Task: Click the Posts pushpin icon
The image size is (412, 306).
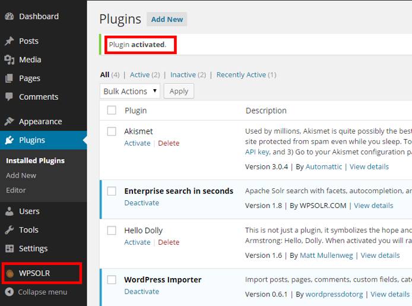Action: click(9, 41)
